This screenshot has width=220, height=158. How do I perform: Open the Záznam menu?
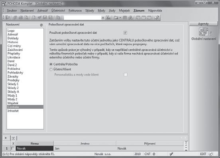pos(139,10)
